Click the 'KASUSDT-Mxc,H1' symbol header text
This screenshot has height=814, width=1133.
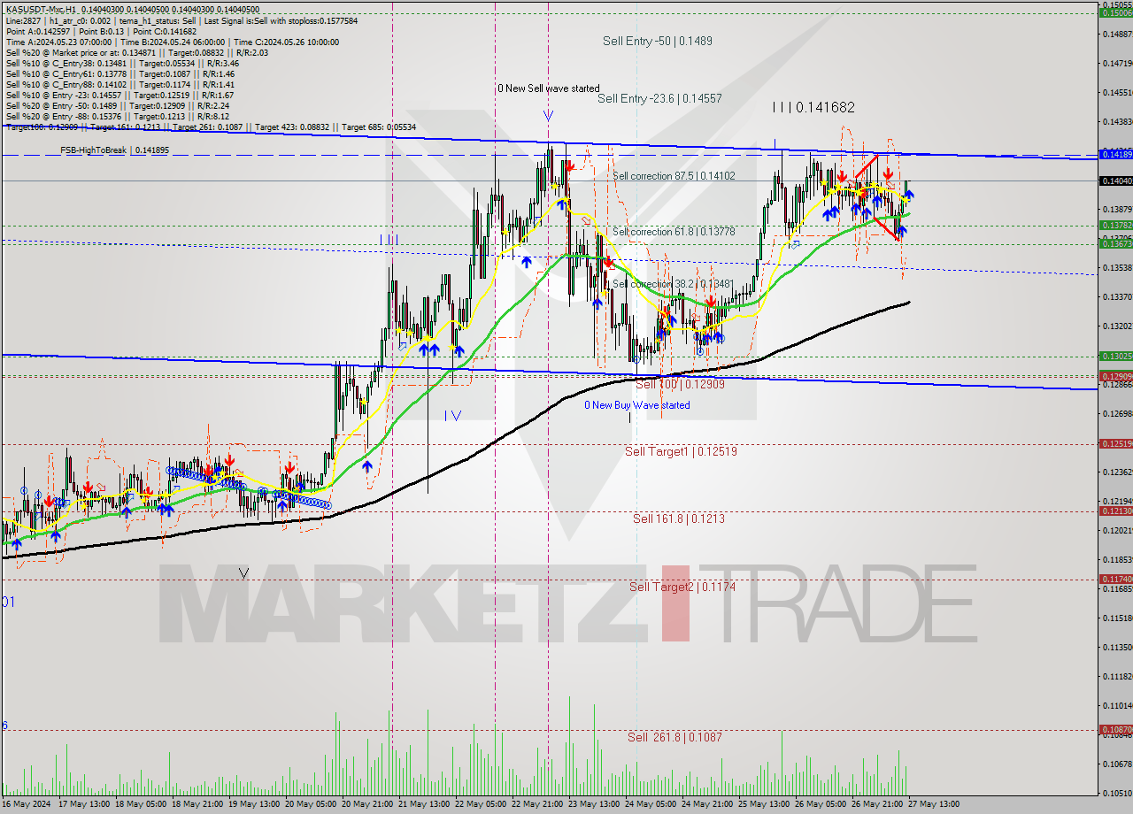40,10
